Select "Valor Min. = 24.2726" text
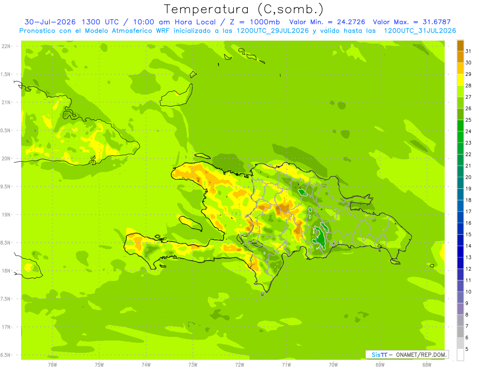 (x=327, y=22)
